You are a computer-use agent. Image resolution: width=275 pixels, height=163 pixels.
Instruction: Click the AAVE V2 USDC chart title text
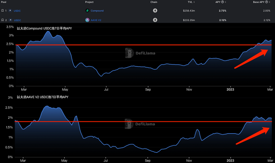pyautogui.click(x=43, y=97)
